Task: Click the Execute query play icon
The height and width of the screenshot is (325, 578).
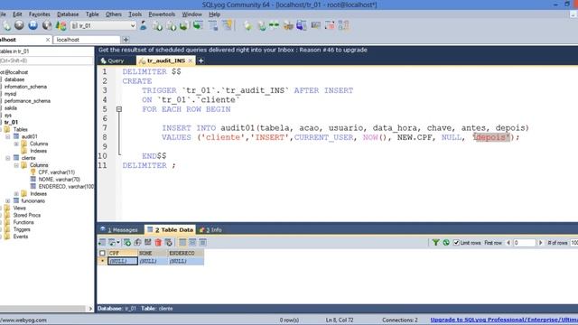Action: pyautogui.click(x=19, y=25)
